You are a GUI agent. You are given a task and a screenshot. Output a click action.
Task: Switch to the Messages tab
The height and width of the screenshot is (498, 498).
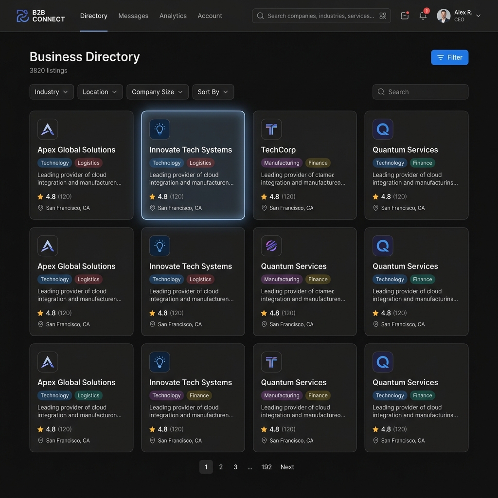[133, 16]
